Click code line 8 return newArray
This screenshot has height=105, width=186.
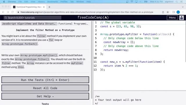[x=116, y=50]
